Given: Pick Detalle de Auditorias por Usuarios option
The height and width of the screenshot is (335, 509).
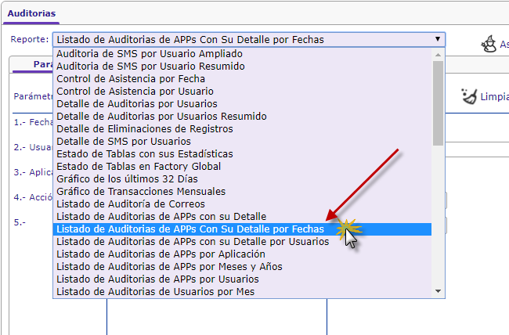Looking at the screenshot, I should (x=242, y=104).
